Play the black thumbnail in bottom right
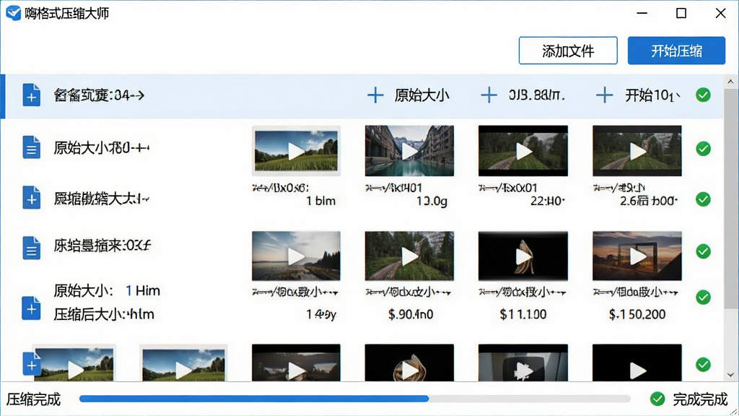The width and height of the screenshot is (739, 416). pyautogui.click(x=637, y=363)
